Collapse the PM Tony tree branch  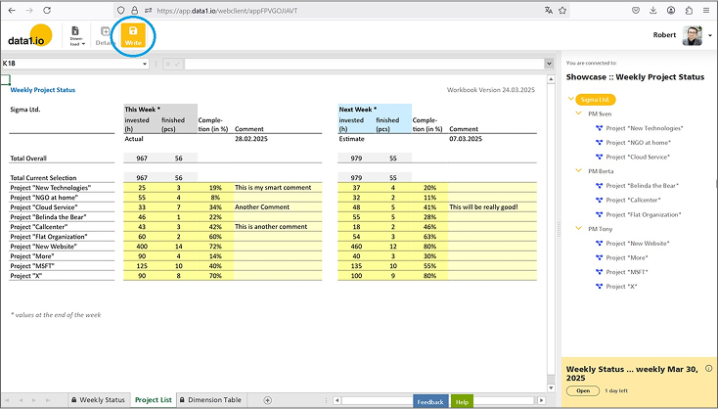point(579,228)
